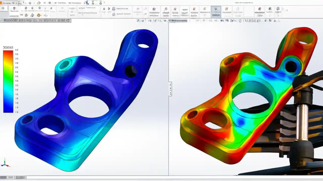Click the vertical divider between the two viewports
Viewport: 323px width, 181px height.
169,101
